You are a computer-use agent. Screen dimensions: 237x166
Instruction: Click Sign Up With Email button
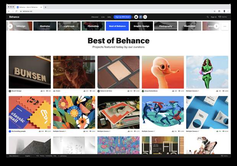(122, 17)
